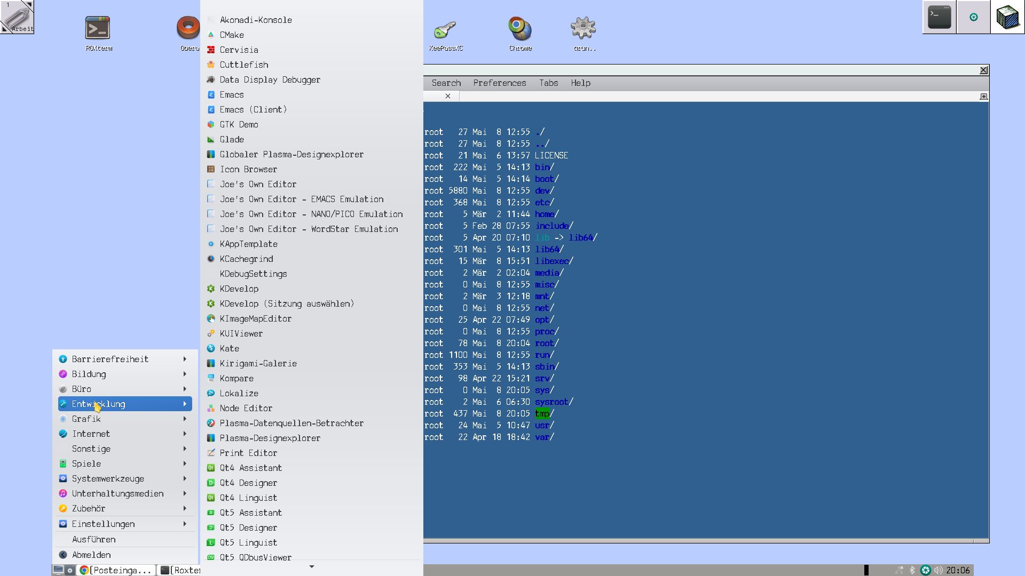Click the GTK Demo icon
Viewport: 1025px width, 576px height.
pos(211,124)
